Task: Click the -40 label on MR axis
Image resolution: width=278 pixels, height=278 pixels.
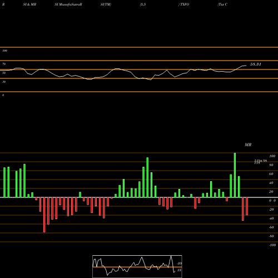Action: tap(271, 219)
